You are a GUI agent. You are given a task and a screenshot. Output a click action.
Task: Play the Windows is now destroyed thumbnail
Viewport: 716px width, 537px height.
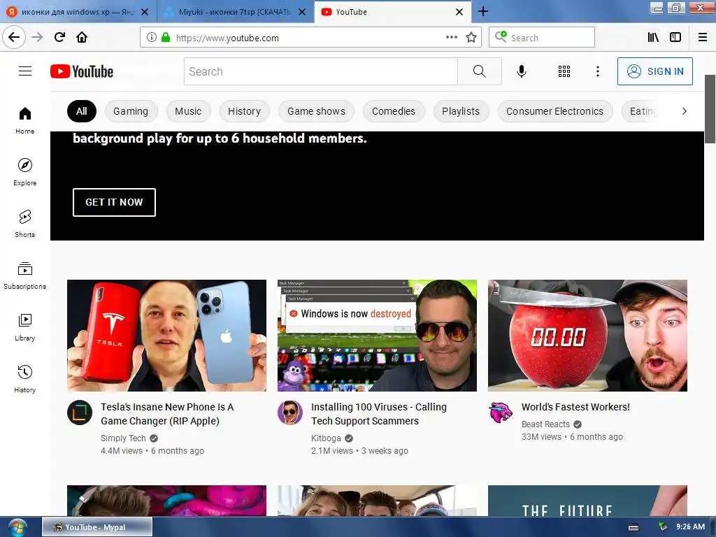377,336
